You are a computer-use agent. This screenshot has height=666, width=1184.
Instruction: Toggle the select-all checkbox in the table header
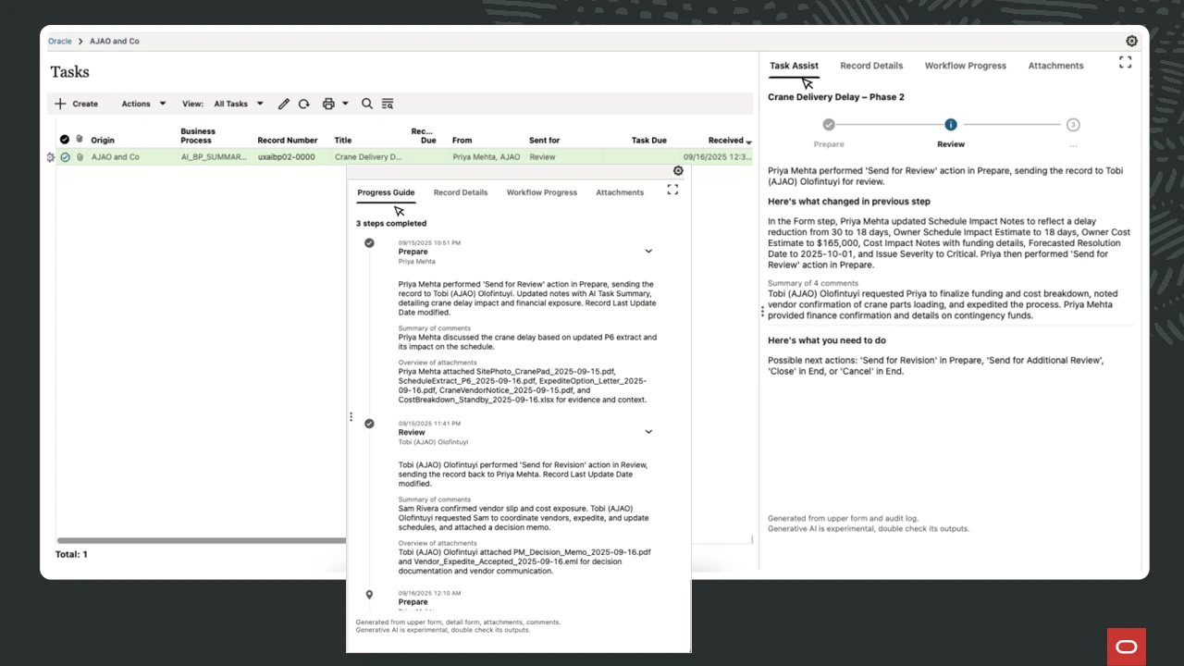pyautogui.click(x=64, y=139)
